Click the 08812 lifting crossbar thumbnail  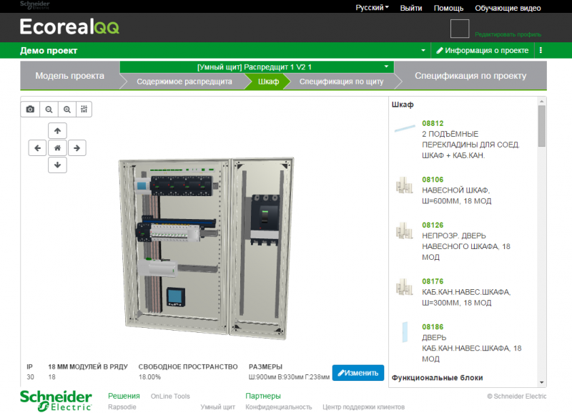pos(405,129)
